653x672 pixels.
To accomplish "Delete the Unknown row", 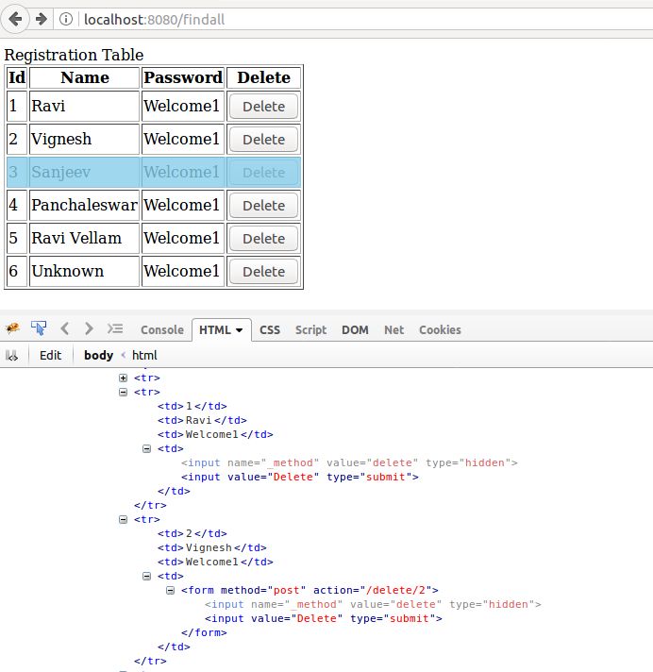I will click(263, 271).
